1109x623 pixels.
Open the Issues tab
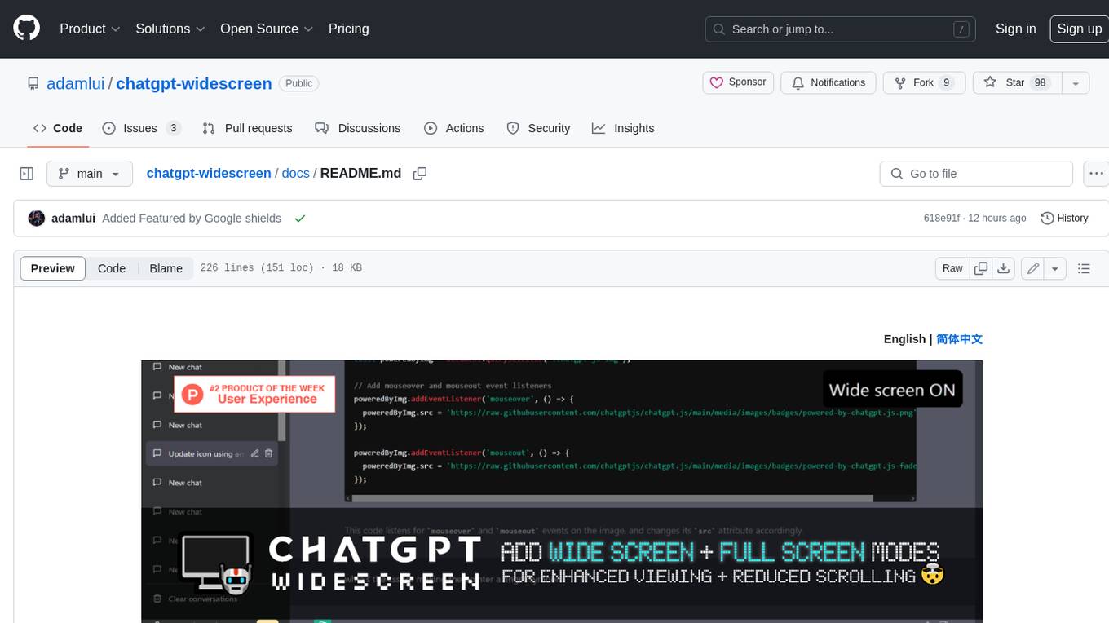click(x=140, y=128)
